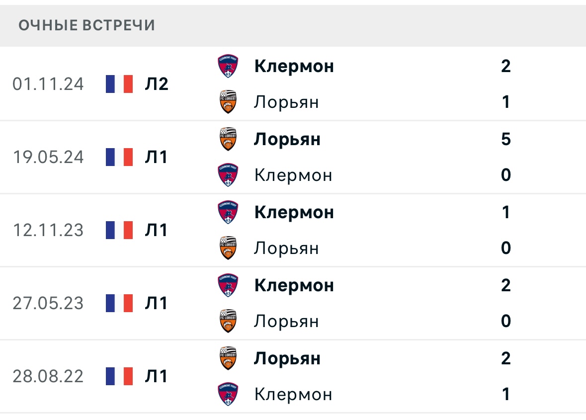Click Lorient crest in 28.08.22 match
The image size is (586, 420).
pyautogui.click(x=228, y=358)
